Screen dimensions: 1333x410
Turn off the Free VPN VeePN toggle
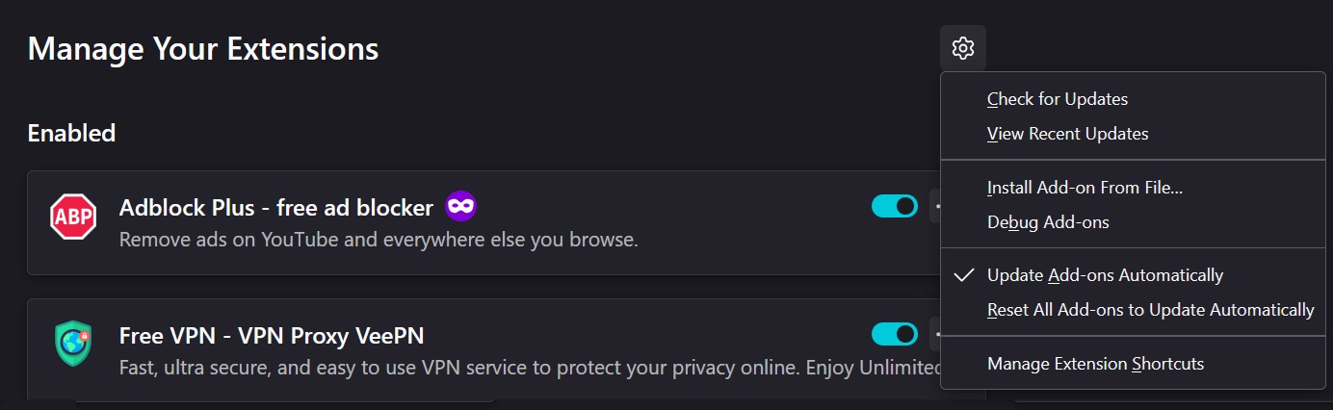point(894,334)
